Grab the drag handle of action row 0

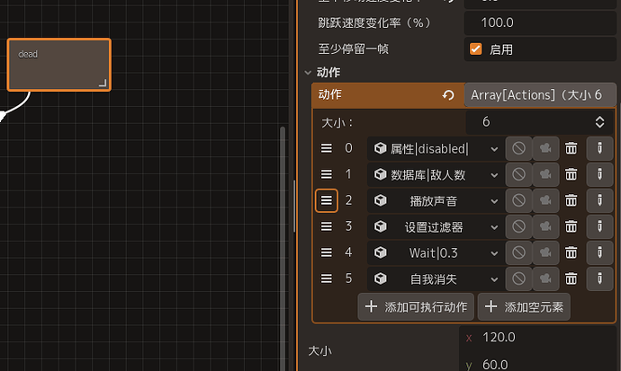point(327,148)
